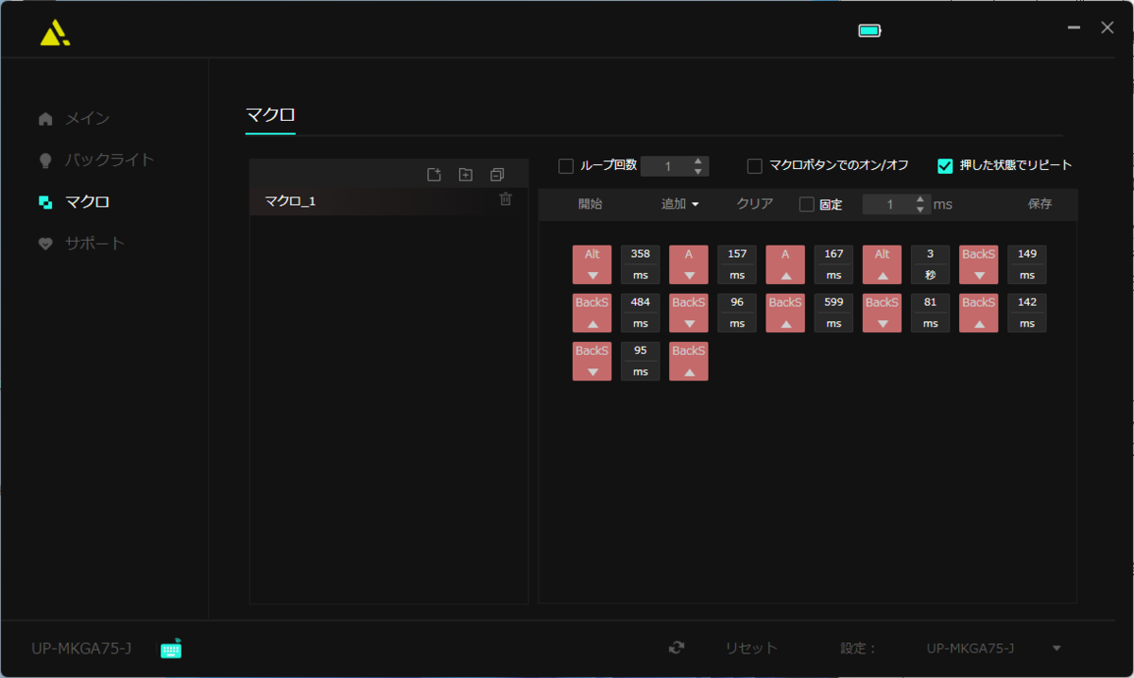Select the final BackS key-up block
Viewport: 1134px width, 678px height.
pos(689,362)
